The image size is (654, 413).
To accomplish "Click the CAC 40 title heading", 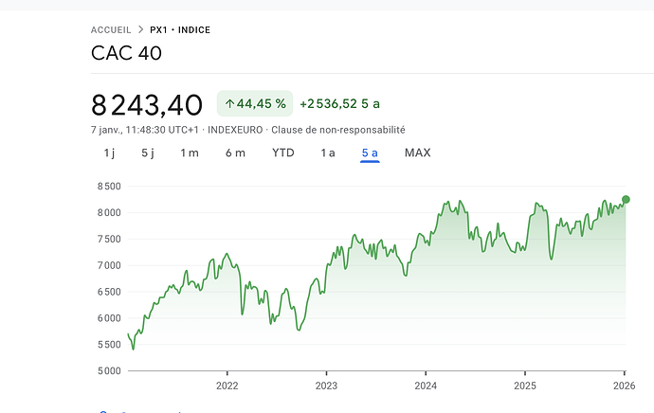I will click(x=126, y=53).
